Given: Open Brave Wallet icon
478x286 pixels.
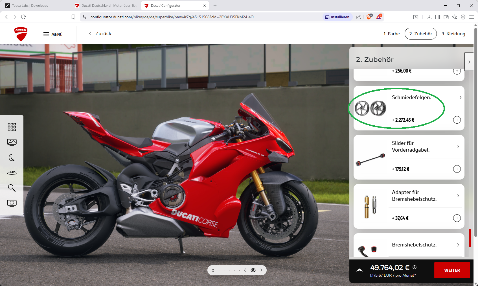Looking at the screenshot, I should click(446, 17).
